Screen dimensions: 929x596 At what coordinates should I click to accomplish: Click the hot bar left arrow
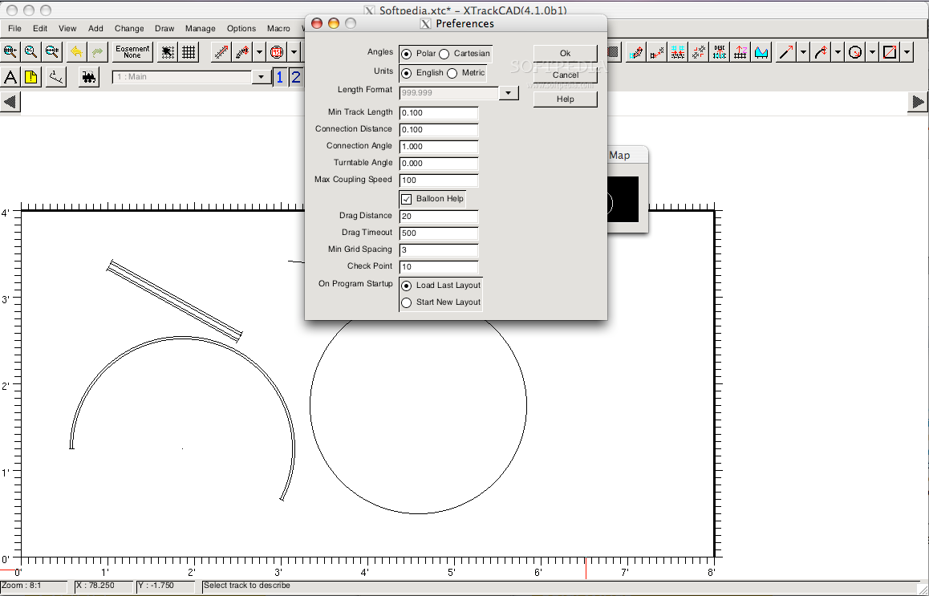[10, 102]
